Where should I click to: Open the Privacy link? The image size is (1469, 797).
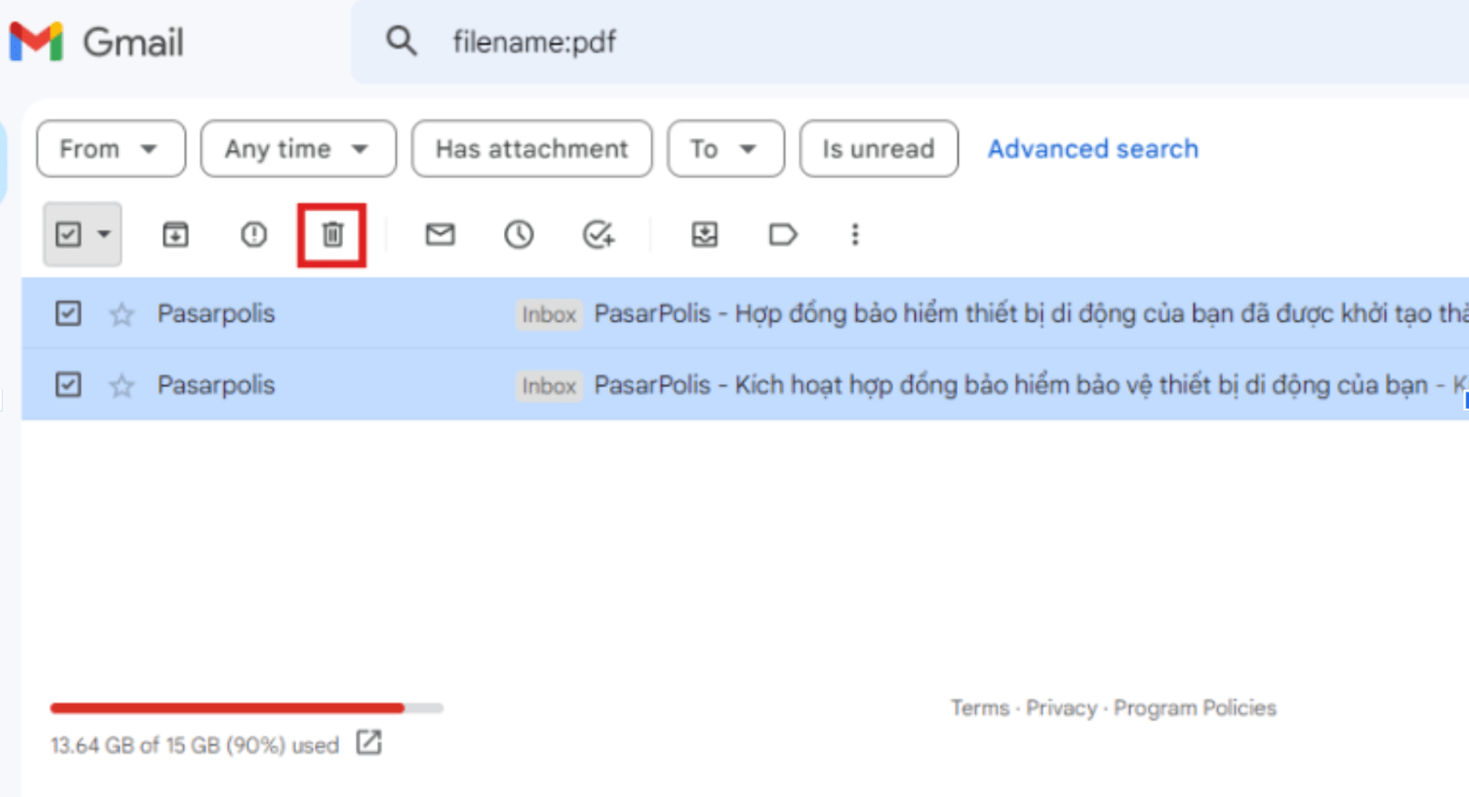click(x=1061, y=708)
